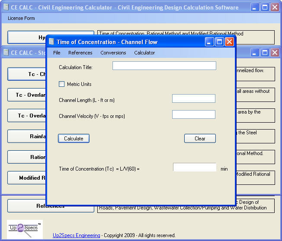The height and width of the screenshot is (241, 282).
Task: Enable the Metric Units checkbox
Action: (x=62, y=84)
